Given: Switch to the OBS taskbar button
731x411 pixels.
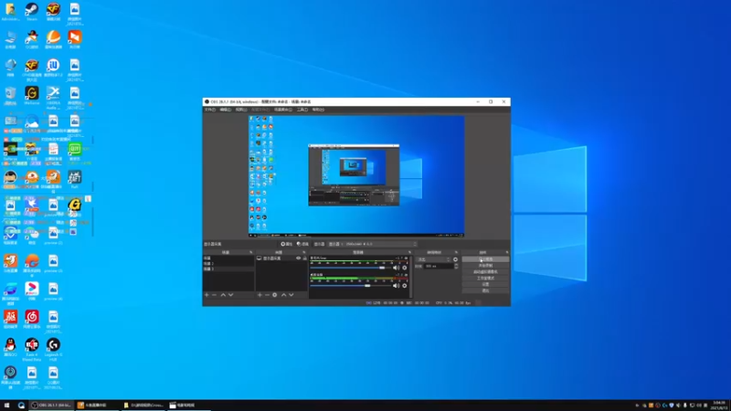Looking at the screenshot, I should click(51, 406).
